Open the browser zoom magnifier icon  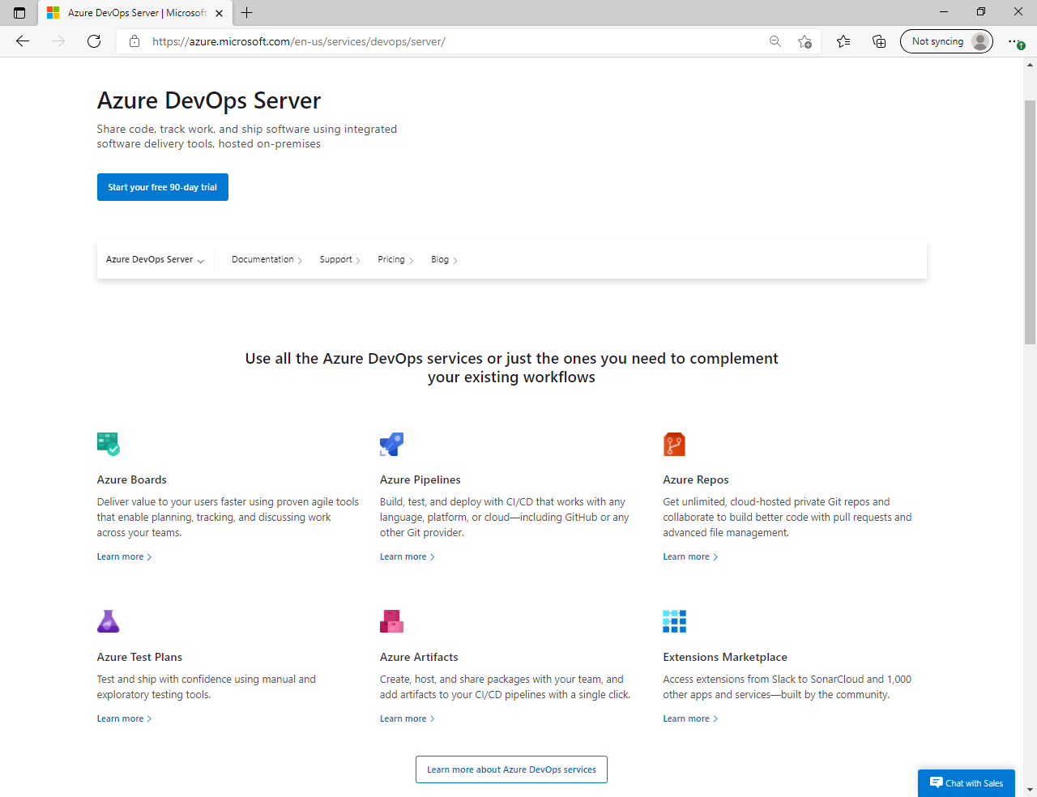point(775,41)
